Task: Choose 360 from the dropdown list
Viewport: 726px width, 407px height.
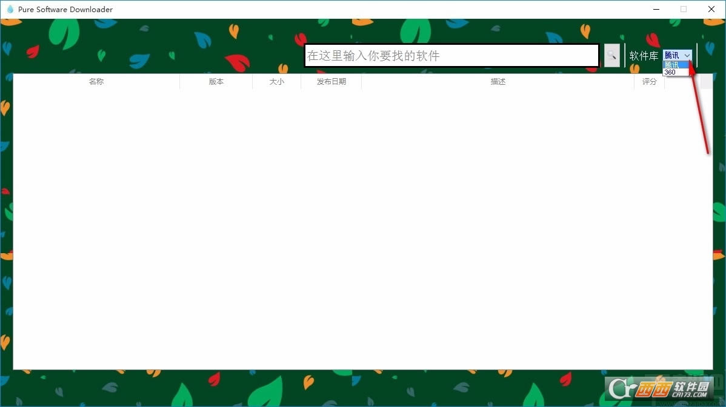Action: tap(676, 72)
